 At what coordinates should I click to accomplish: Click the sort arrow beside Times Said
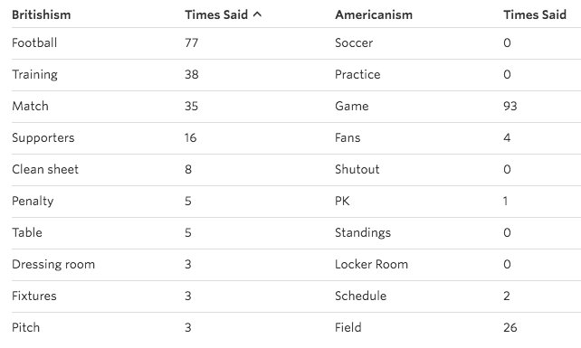tap(257, 14)
